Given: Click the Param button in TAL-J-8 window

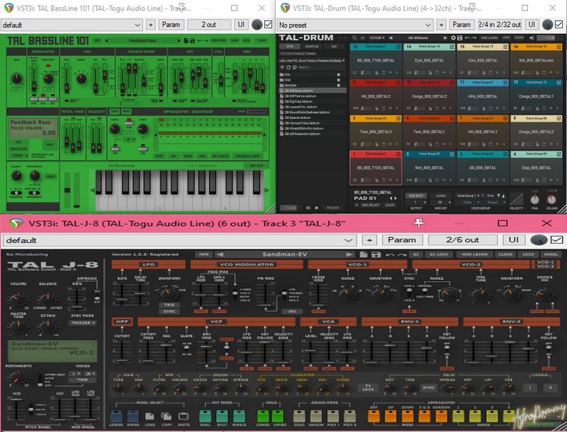Looking at the screenshot, I should click(x=401, y=240).
